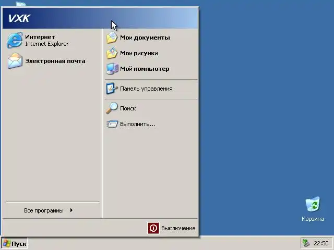Click the Корзина desktop label

pos(313,219)
